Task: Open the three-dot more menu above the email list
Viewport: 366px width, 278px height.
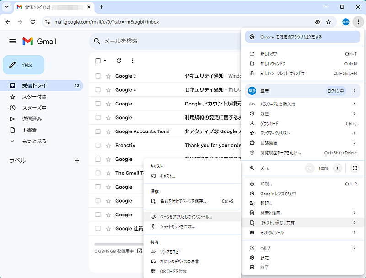Action: coord(133,60)
